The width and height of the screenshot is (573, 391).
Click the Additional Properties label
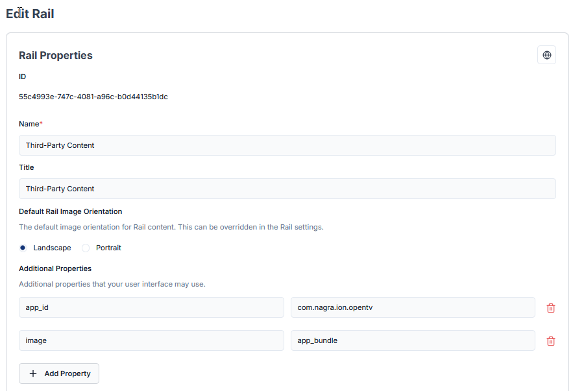(55, 268)
